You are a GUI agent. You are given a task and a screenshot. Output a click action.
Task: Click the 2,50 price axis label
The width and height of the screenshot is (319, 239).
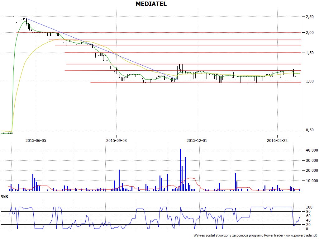tap(310, 17)
